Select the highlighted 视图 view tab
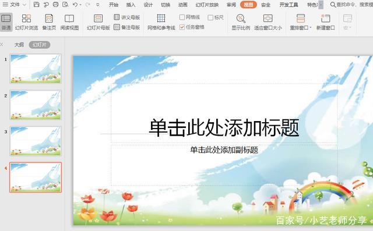373x231 pixels. coord(248,5)
